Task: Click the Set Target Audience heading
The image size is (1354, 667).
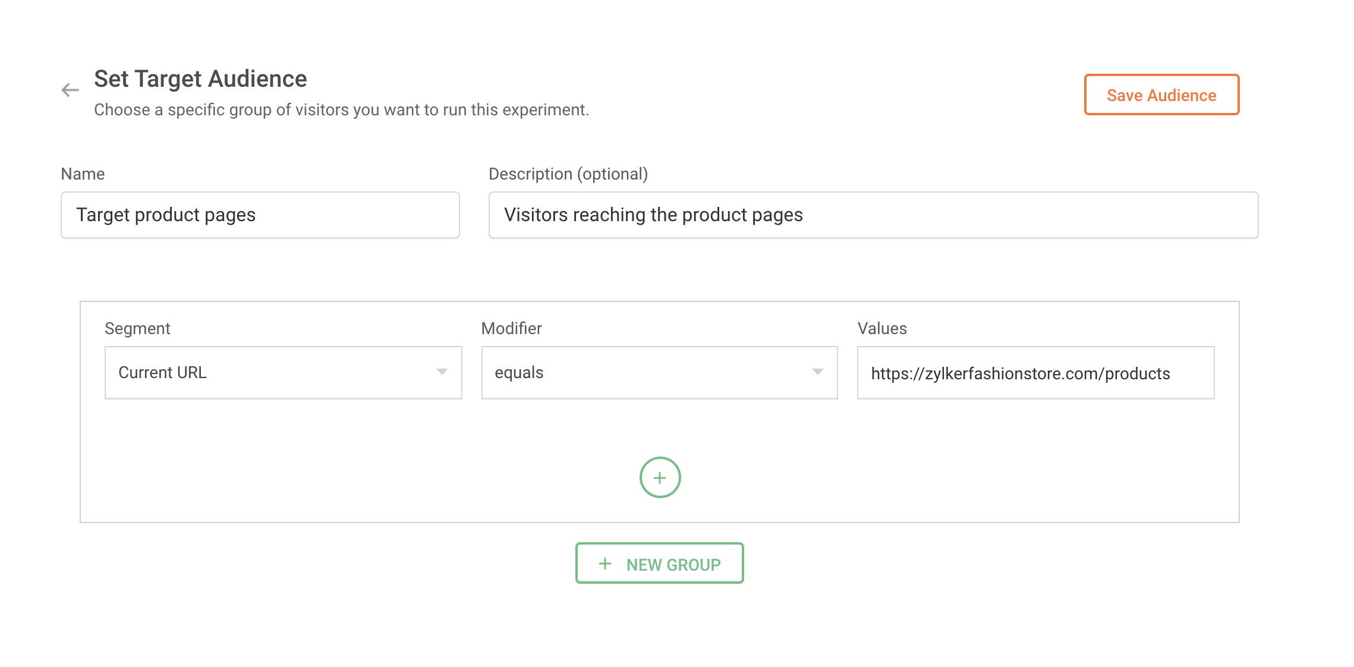Action: tap(200, 79)
